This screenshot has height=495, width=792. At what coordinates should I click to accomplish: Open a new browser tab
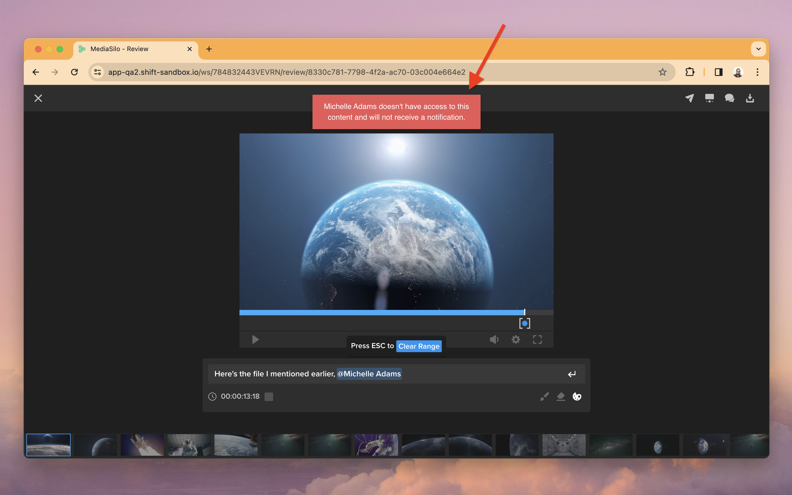(209, 49)
